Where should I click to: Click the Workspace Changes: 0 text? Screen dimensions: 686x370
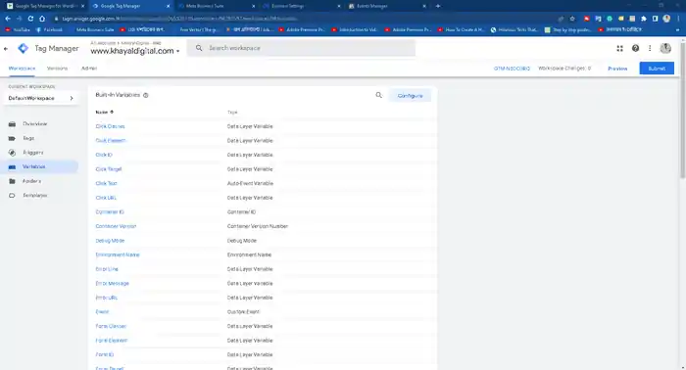564,69
